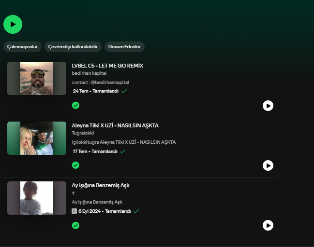Select the Çevrimdışı kullanılabilir filter
This screenshot has height=247, width=314.
(73, 47)
